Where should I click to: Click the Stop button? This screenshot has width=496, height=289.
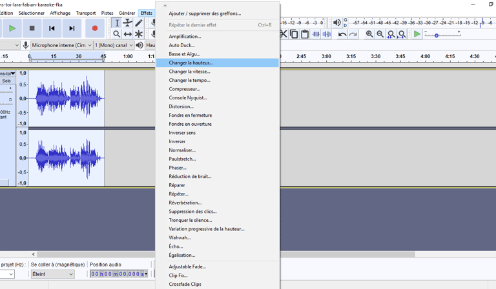(x=32, y=28)
